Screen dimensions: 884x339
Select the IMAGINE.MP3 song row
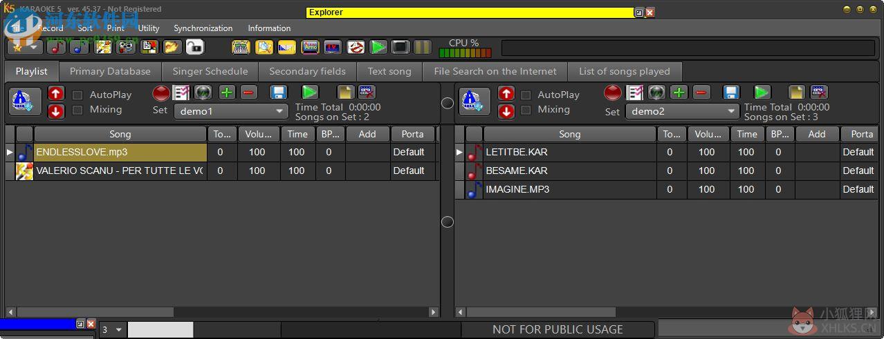pyautogui.click(x=669, y=189)
